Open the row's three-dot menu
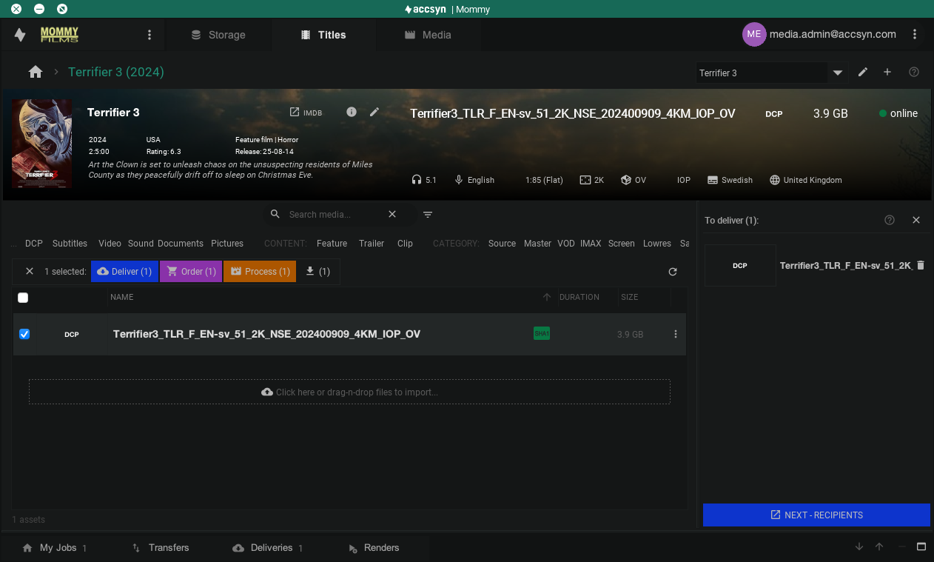Viewport: 934px width, 562px height. [675, 334]
